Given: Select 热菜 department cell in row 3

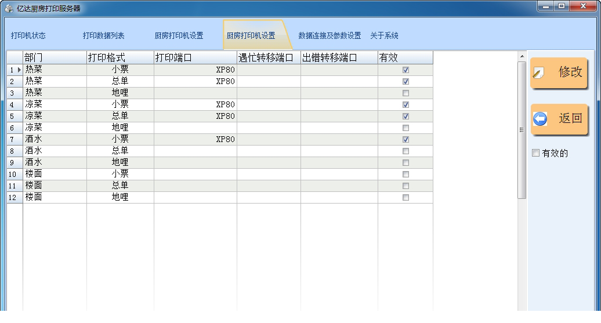Looking at the screenshot, I should coord(55,93).
